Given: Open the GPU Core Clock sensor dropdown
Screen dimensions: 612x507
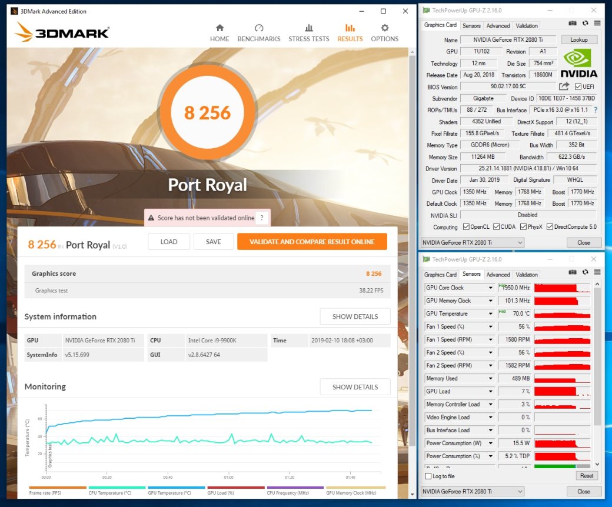Looking at the screenshot, I should click(491, 288).
